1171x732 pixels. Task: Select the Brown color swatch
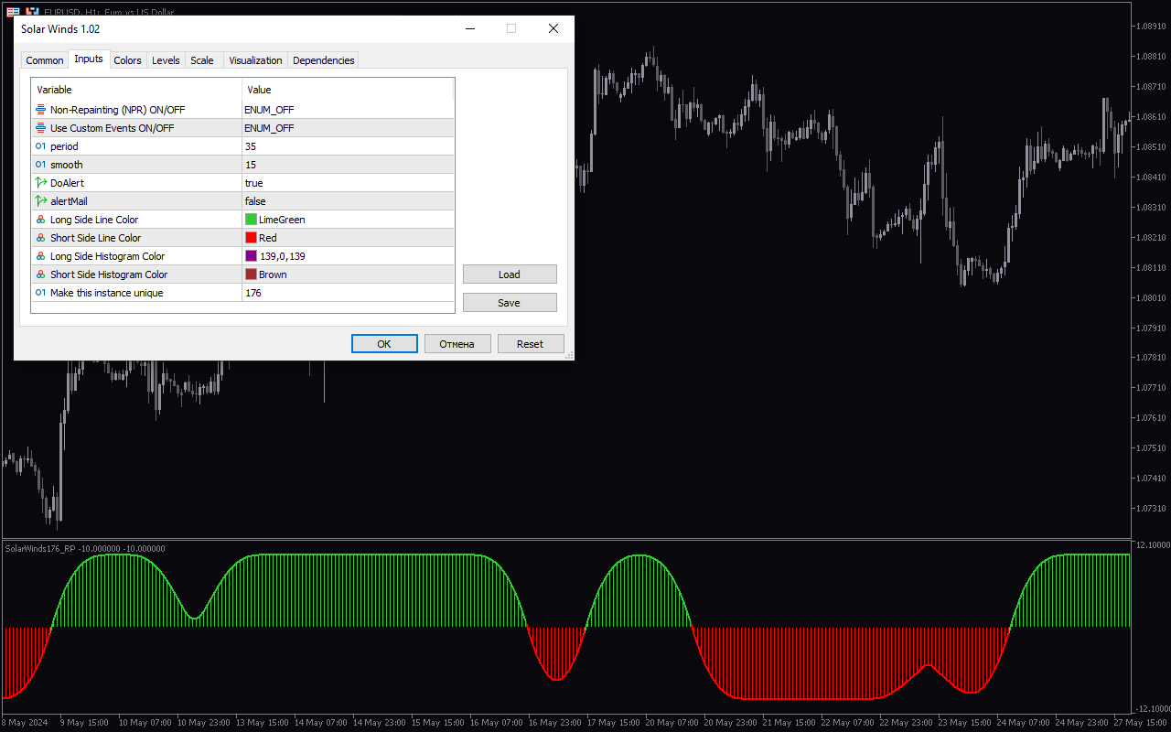251,274
